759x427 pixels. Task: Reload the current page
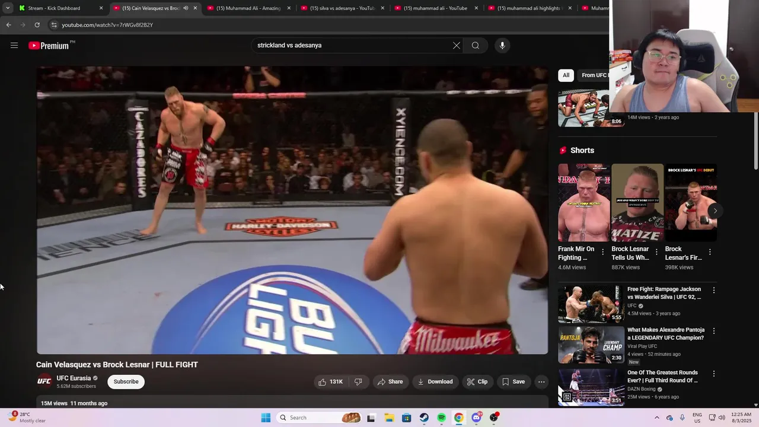37,25
